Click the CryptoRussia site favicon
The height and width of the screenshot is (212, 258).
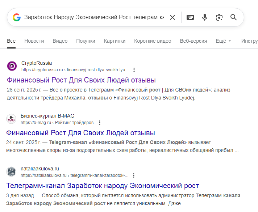[x=12, y=66]
